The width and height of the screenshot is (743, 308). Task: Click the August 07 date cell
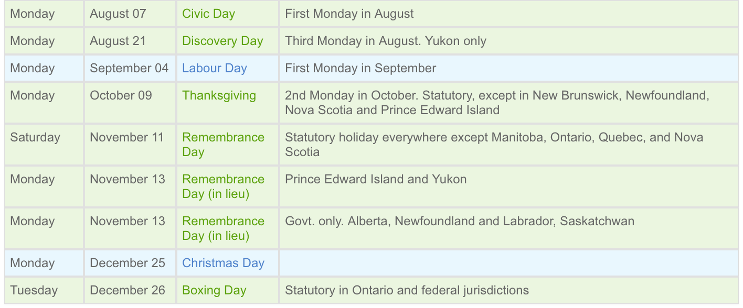(x=118, y=14)
